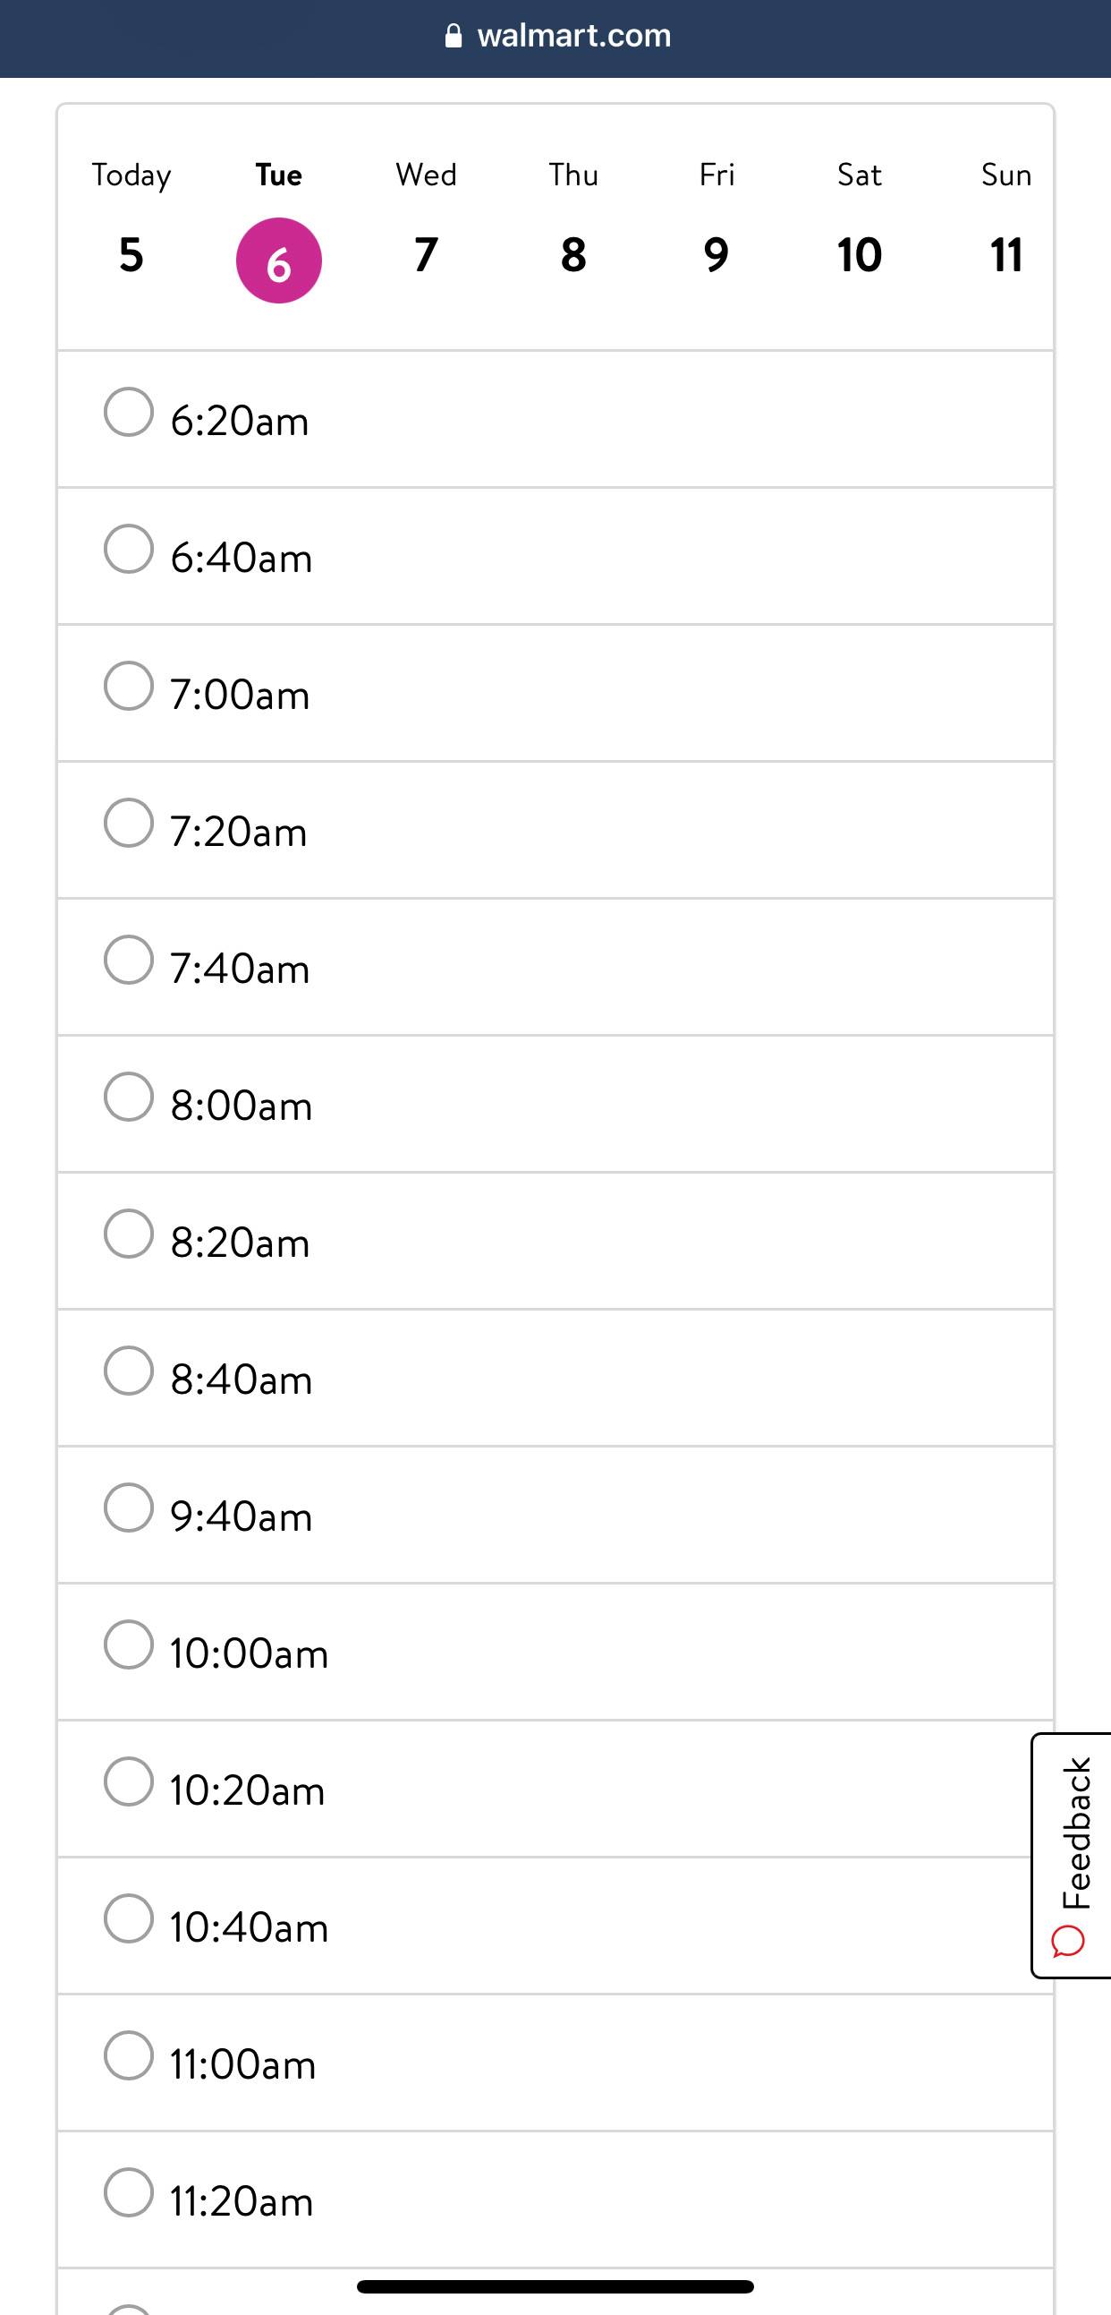
Task: Select the 8:00am radio button
Action: [129, 1098]
